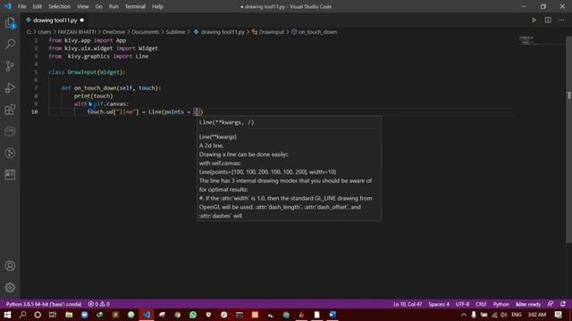Open the Terminal menu

point(135,6)
